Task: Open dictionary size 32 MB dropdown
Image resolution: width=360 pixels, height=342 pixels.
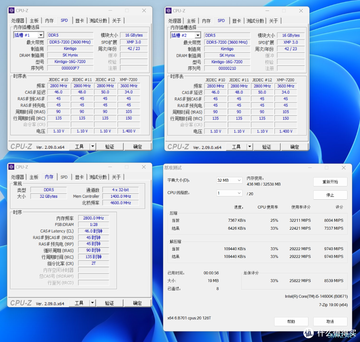Action: (229, 180)
